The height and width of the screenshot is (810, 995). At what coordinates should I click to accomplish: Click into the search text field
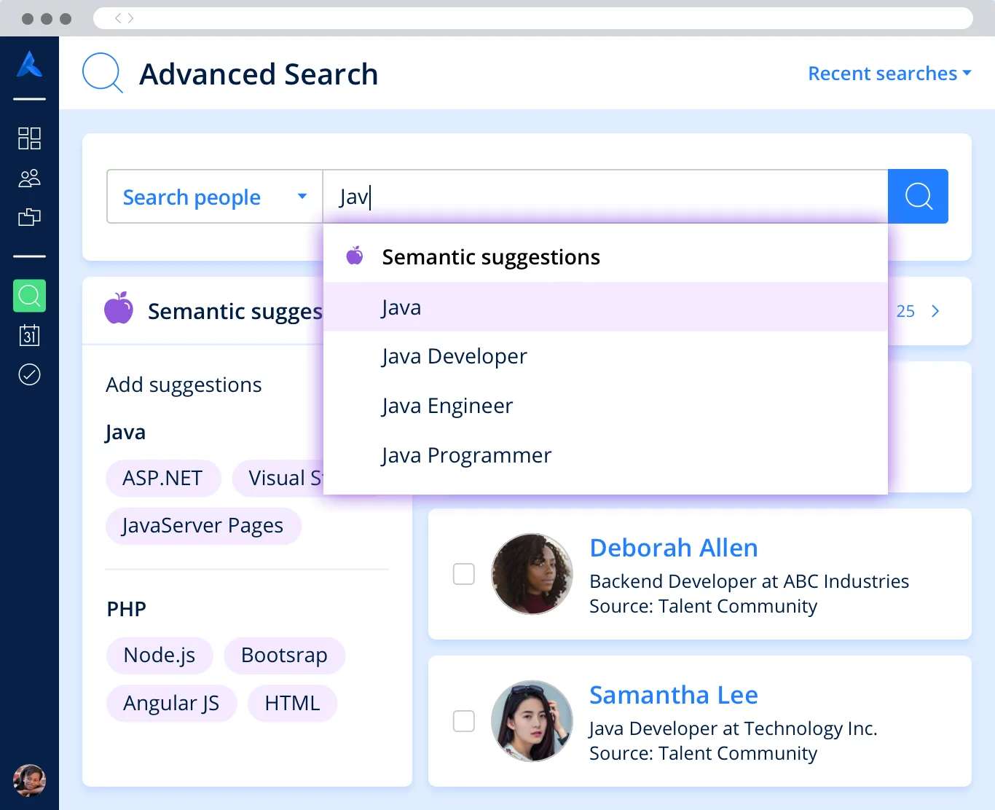pos(605,197)
